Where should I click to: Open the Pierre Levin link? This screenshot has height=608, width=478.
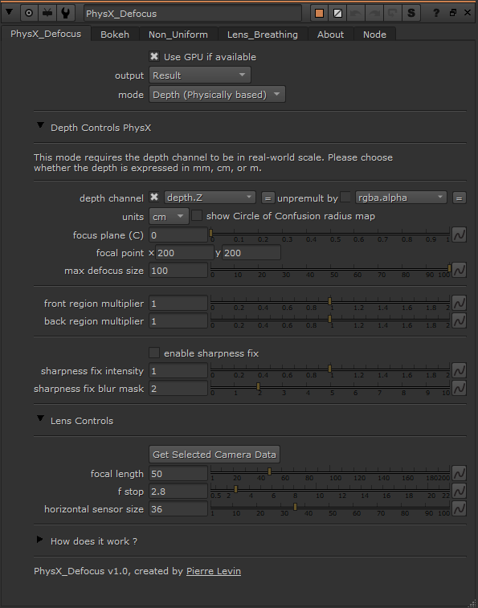click(214, 571)
